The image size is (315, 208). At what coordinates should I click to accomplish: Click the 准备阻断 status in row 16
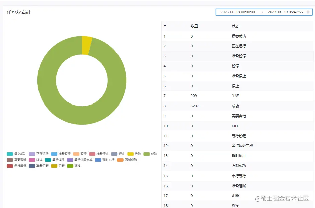pos(239,186)
